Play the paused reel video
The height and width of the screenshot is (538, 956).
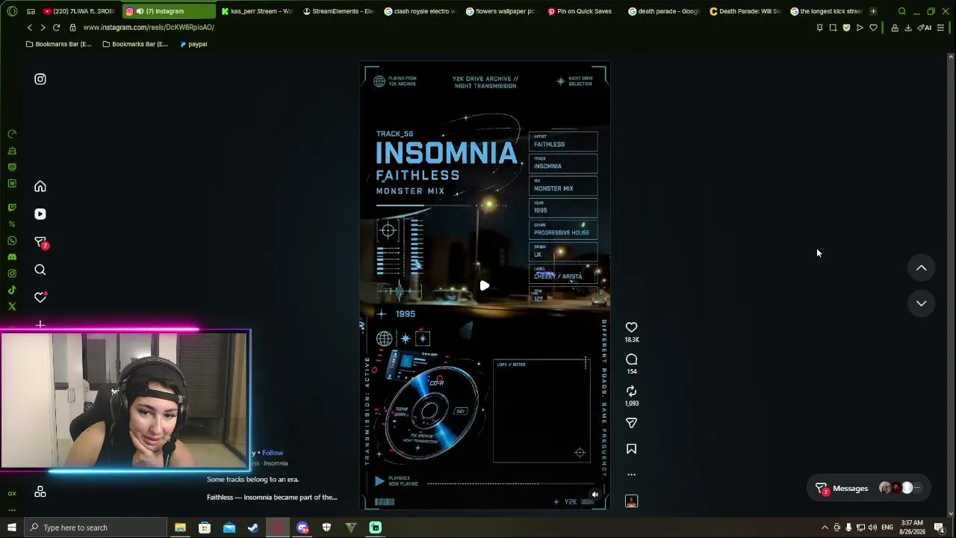485,286
